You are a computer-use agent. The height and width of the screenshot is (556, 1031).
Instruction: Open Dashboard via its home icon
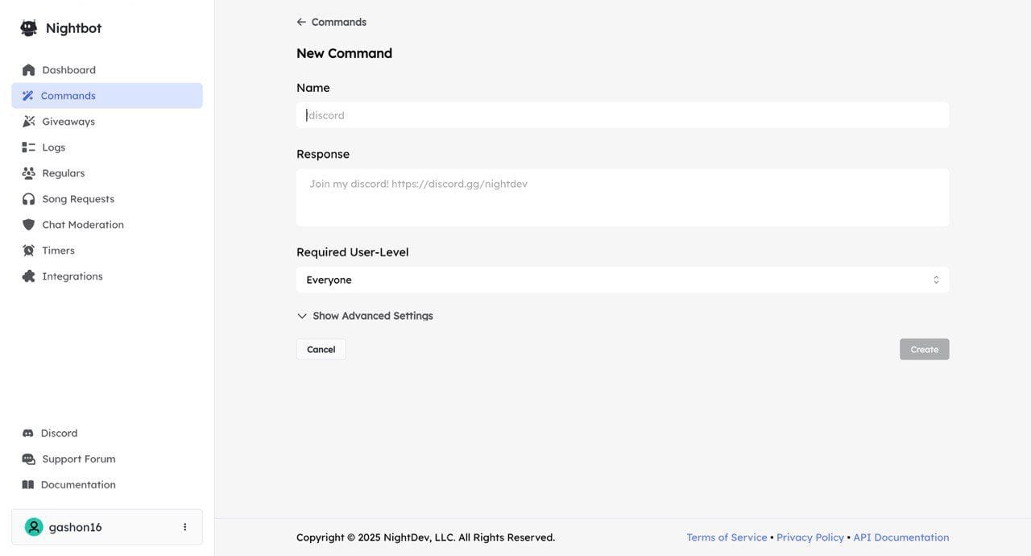click(29, 70)
